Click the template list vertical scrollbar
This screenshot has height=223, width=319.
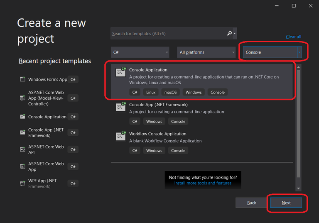click(x=298, y=125)
